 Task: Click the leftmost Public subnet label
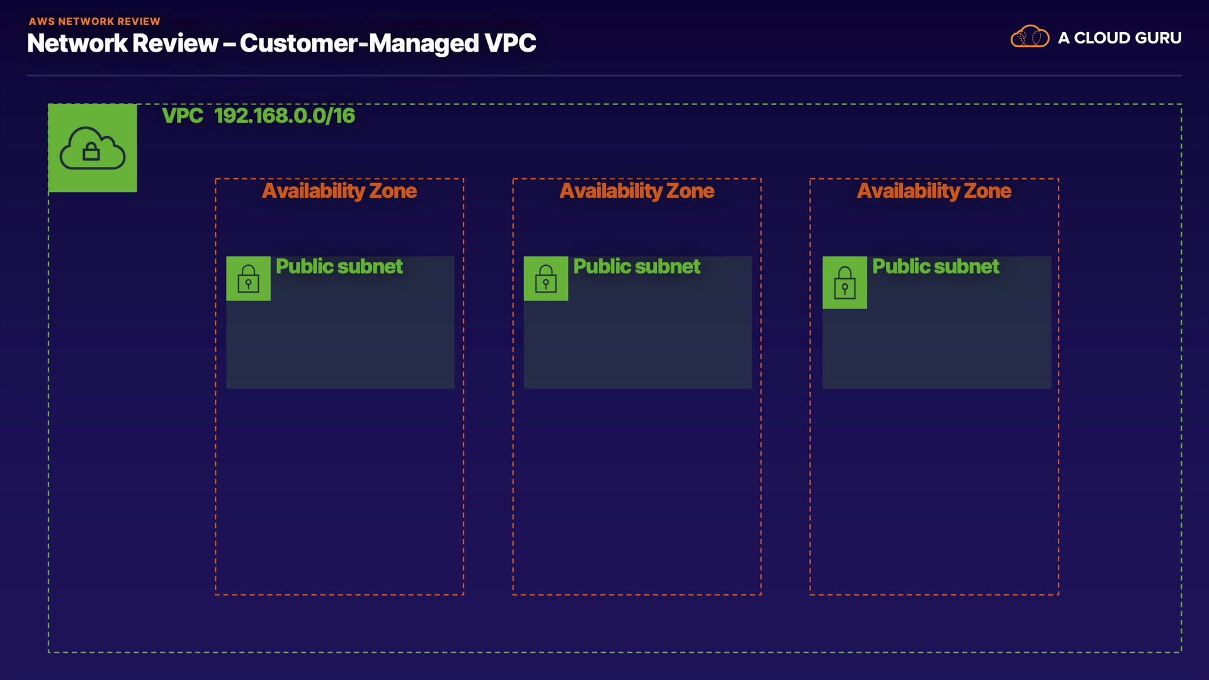pos(339,266)
